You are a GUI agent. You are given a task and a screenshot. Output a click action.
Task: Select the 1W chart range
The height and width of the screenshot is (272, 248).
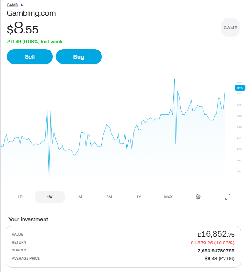[50, 197]
